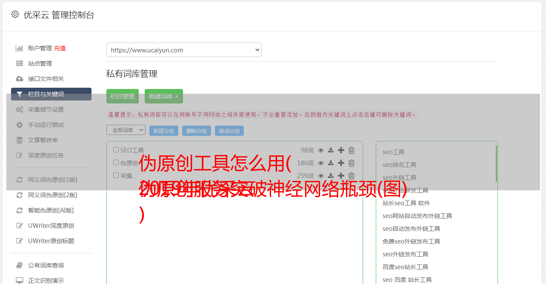The height and width of the screenshot is (284, 546).
Task: Select keyword 免费seo外链发布工具
Action: (x=412, y=241)
